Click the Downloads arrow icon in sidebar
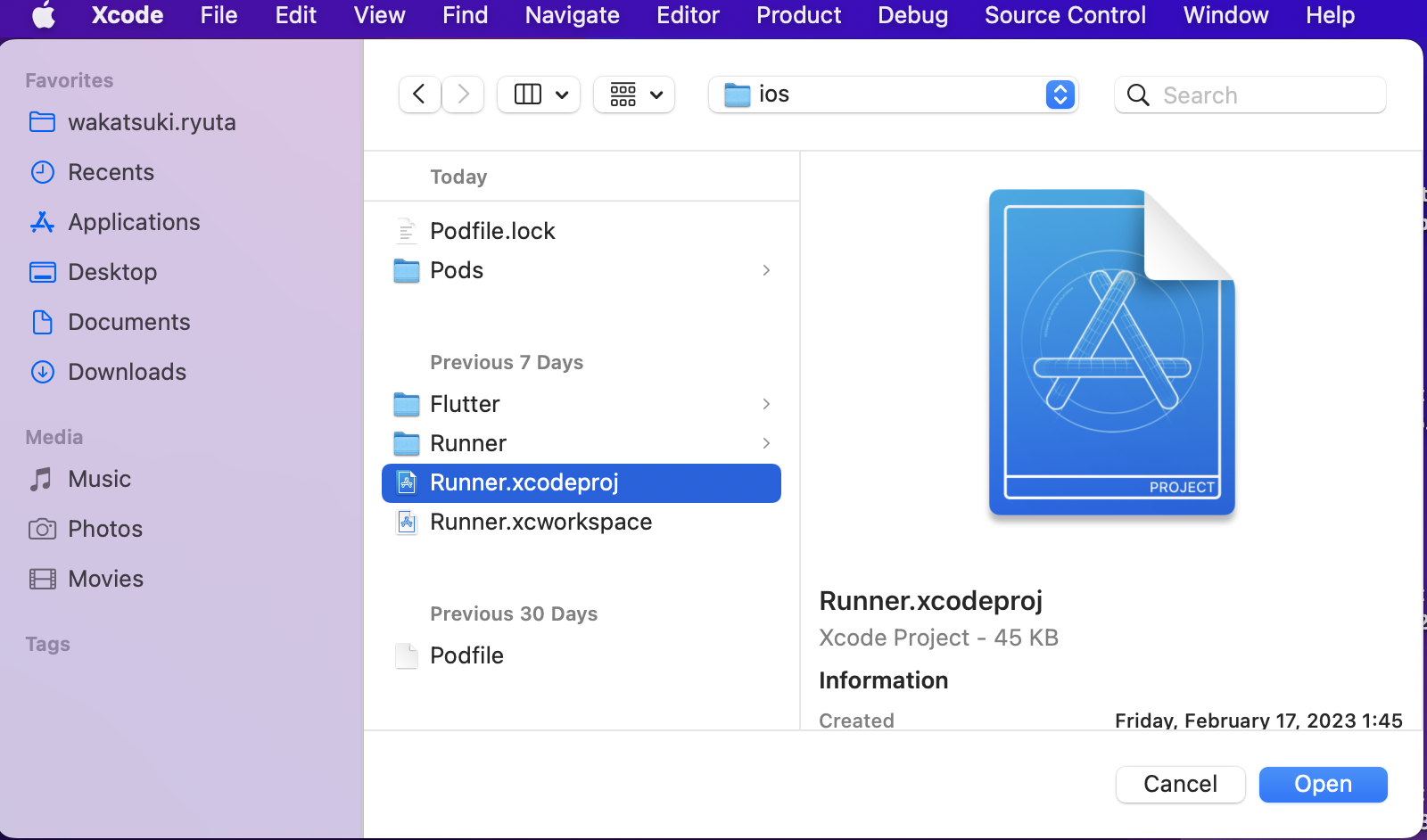 point(42,372)
